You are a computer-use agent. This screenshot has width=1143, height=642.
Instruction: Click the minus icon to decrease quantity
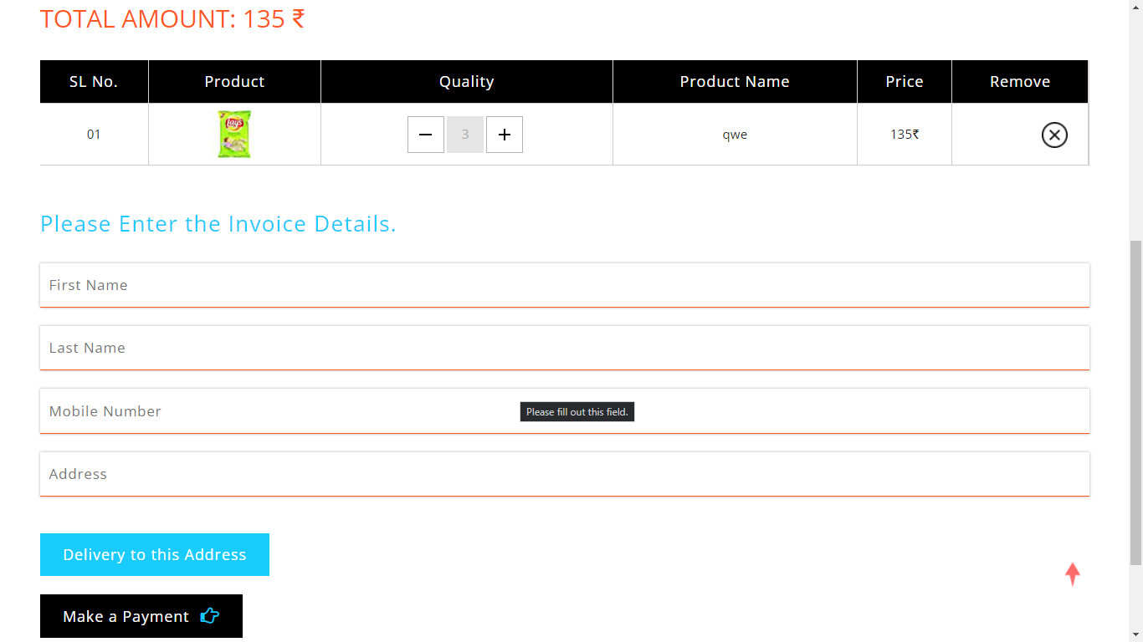425,135
